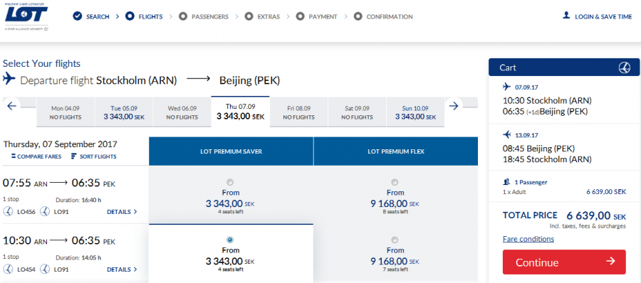Viewport: 641px width, 283px height.
Task: Open the Fare conditions link
Action: (x=528, y=239)
